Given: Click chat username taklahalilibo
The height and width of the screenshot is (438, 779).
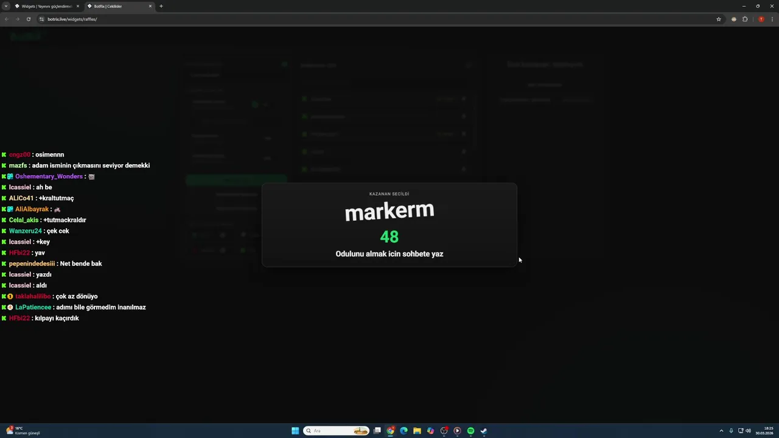Looking at the screenshot, I should tap(33, 296).
